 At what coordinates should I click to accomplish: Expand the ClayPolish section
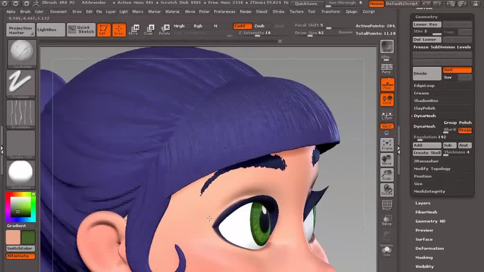(424, 108)
